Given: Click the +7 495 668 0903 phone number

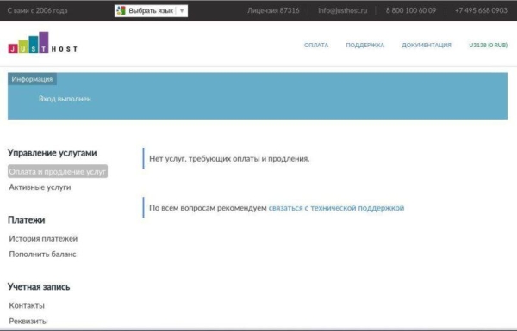Looking at the screenshot, I should tap(481, 10).
